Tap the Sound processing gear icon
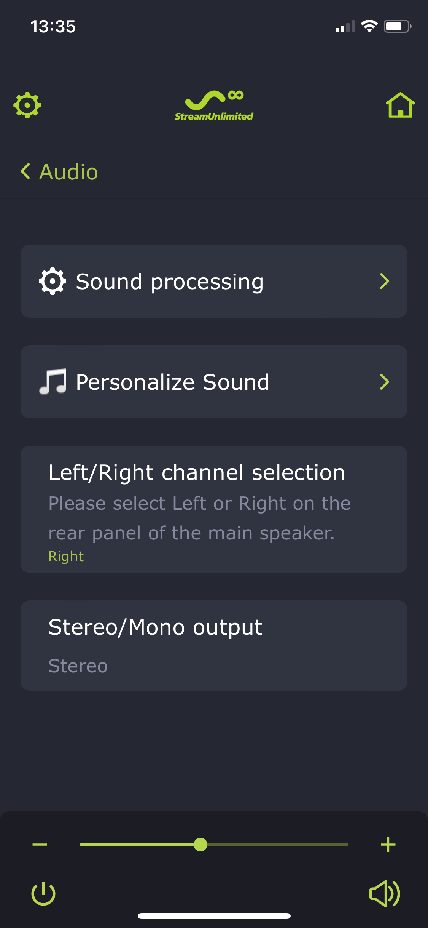 click(53, 281)
